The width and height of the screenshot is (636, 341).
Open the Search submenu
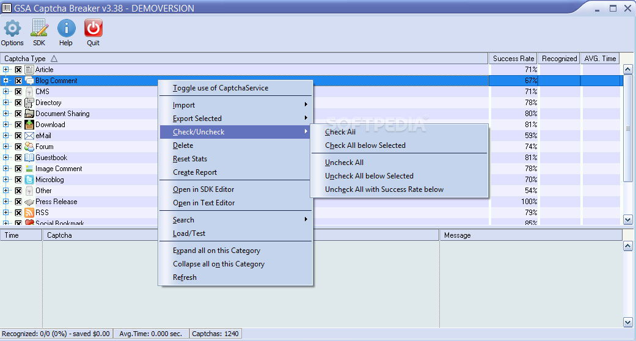235,220
